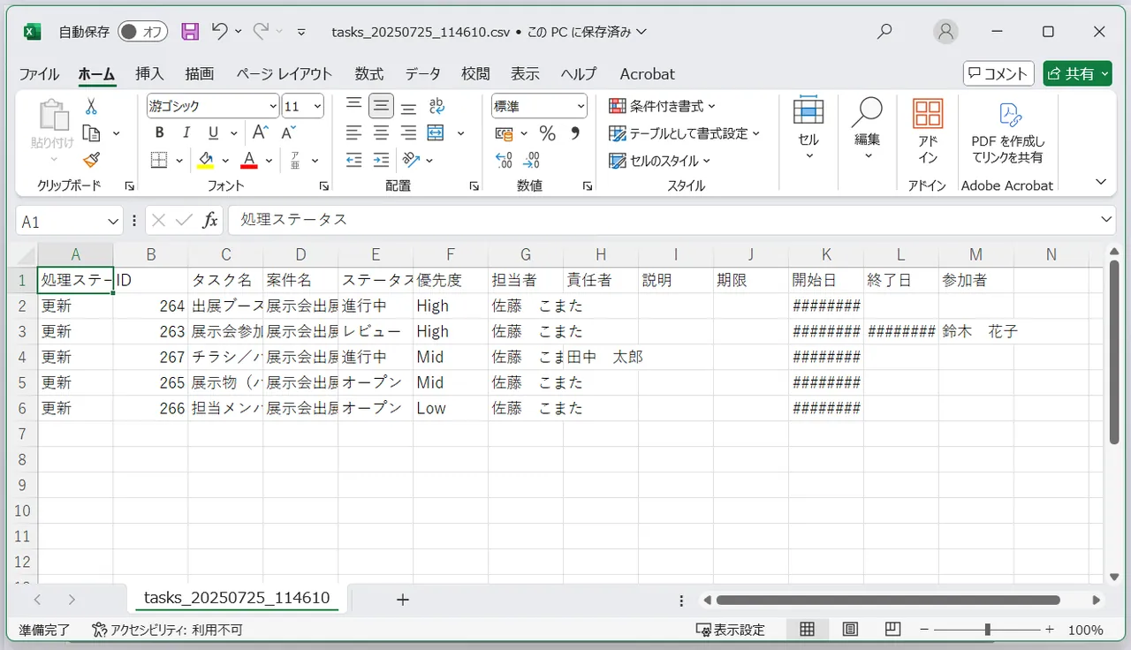The height and width of the screenshot is (650, 1131).
Task: Click the コメント button
Action: [998, 74]
